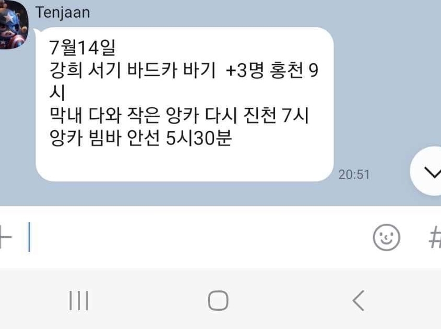Tap the 7월14일 date line in message
Screen dimensions: 441x329
(x=82, y=47)
